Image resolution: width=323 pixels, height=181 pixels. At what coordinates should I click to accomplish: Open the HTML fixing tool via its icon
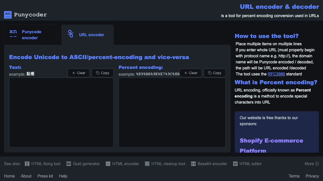pos(27,164)
